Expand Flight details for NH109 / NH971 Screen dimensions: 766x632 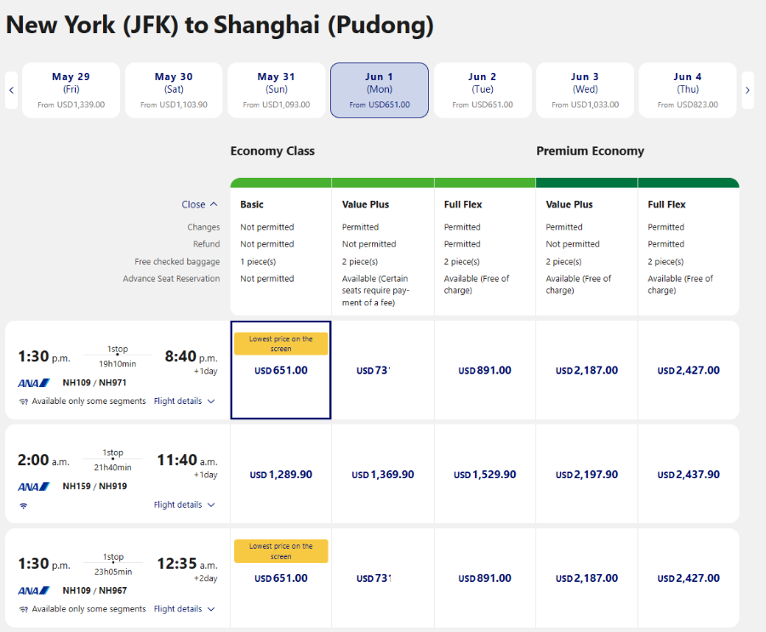point(184,401)
